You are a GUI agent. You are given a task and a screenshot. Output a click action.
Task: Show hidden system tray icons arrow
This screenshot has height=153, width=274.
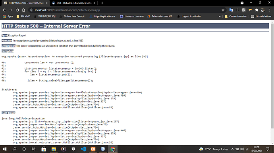coord(232,149)
